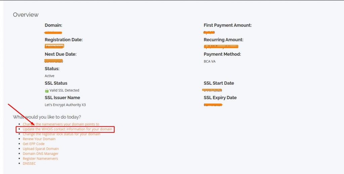This screenshot has width=344, height=174.
Task: Click the Valid SSL Detected text
Action: tap(64, 90)
